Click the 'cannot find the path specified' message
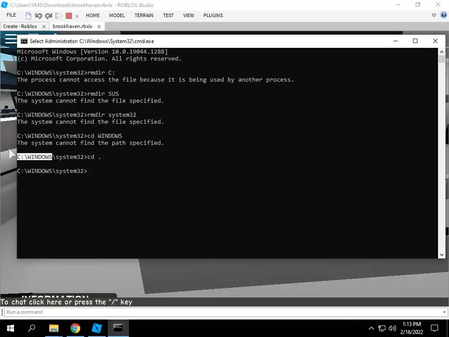The width and height of the screenshot is (449, 337). pyautogui.click(x=90, y=143)
